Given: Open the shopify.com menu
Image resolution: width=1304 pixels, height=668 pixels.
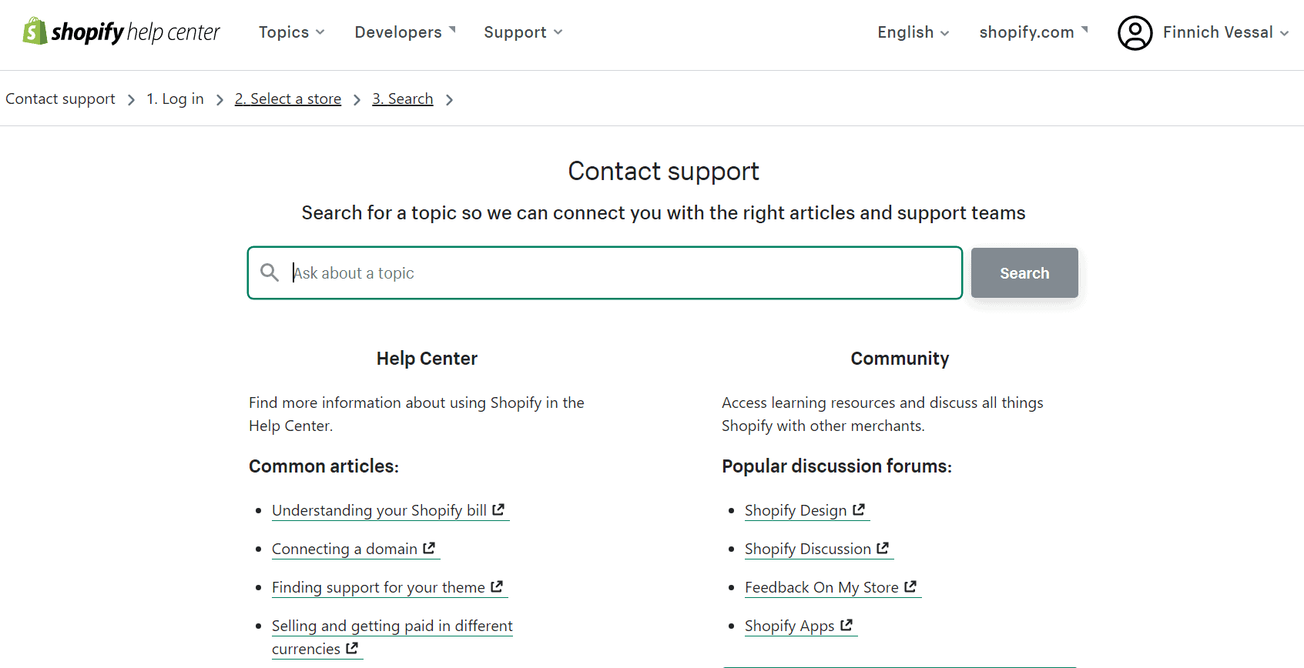Looking at the screenshot, I should click(1034, 32).
